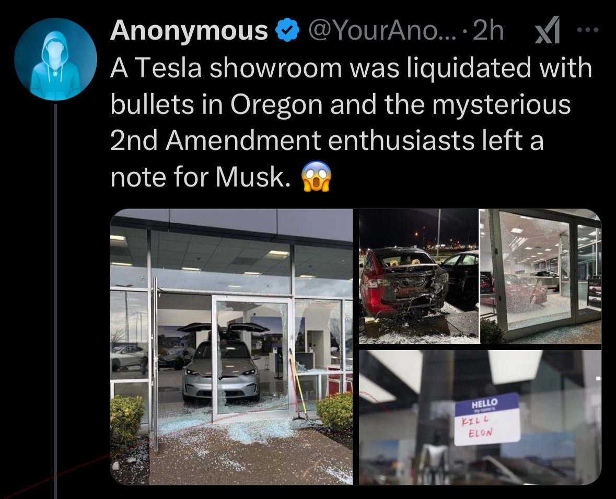The image size is (616, 499).
Task: Click the screaming face emoji
Action: pos(317,177)
